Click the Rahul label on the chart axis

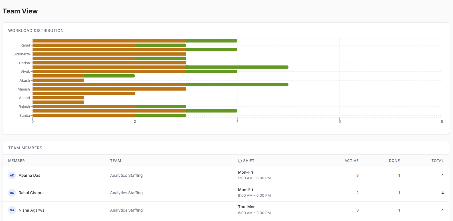coord(25,45)
